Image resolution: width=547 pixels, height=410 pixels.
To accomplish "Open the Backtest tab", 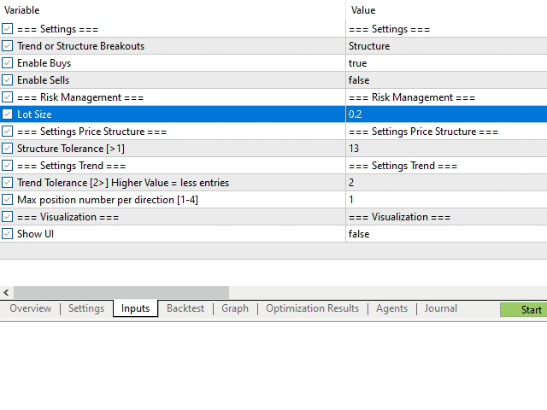I will (x=185, y=308).
